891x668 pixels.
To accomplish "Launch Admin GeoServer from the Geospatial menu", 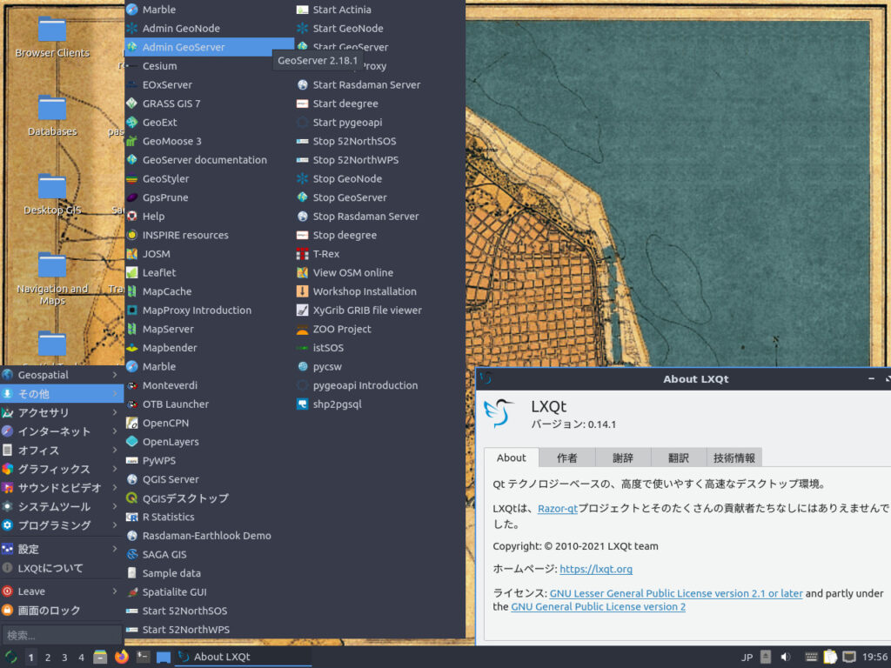I will [184, 46].
